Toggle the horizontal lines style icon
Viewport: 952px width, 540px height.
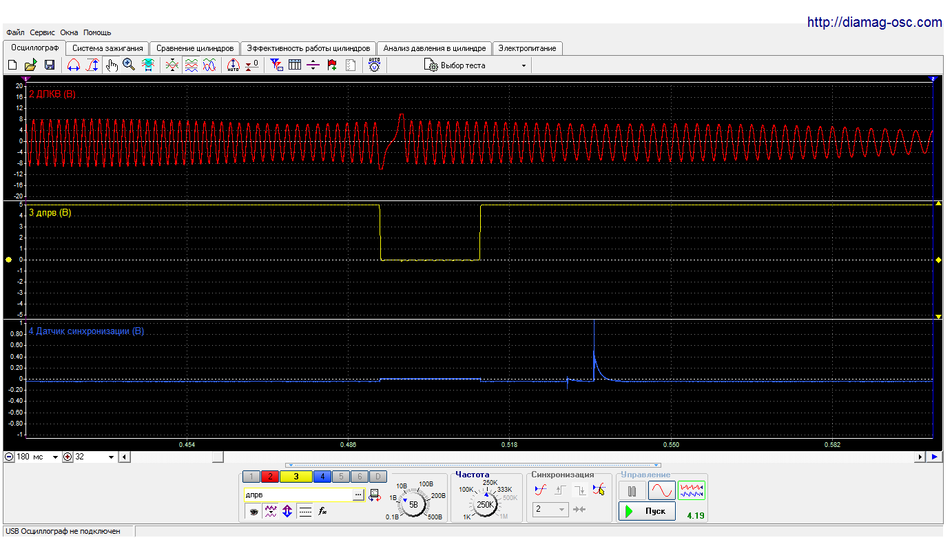point(305,512)
